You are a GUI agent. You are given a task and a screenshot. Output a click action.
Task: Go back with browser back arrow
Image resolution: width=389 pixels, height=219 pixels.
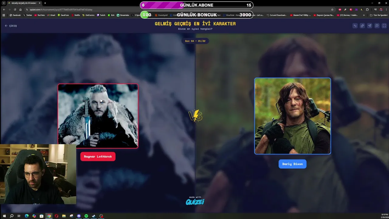[4, 9]
